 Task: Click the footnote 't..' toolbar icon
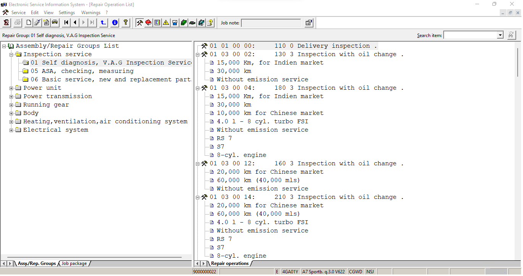[x=103, y=23]
